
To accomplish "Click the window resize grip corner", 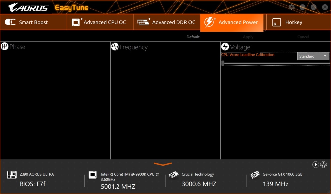I will pyautogui.click(x=328, y=191).
